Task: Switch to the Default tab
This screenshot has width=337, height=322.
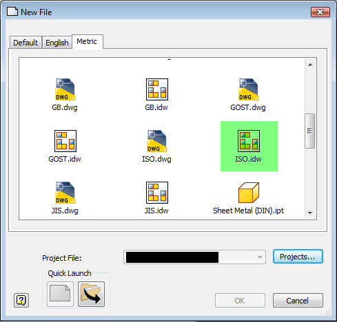Action: [25, 43]
